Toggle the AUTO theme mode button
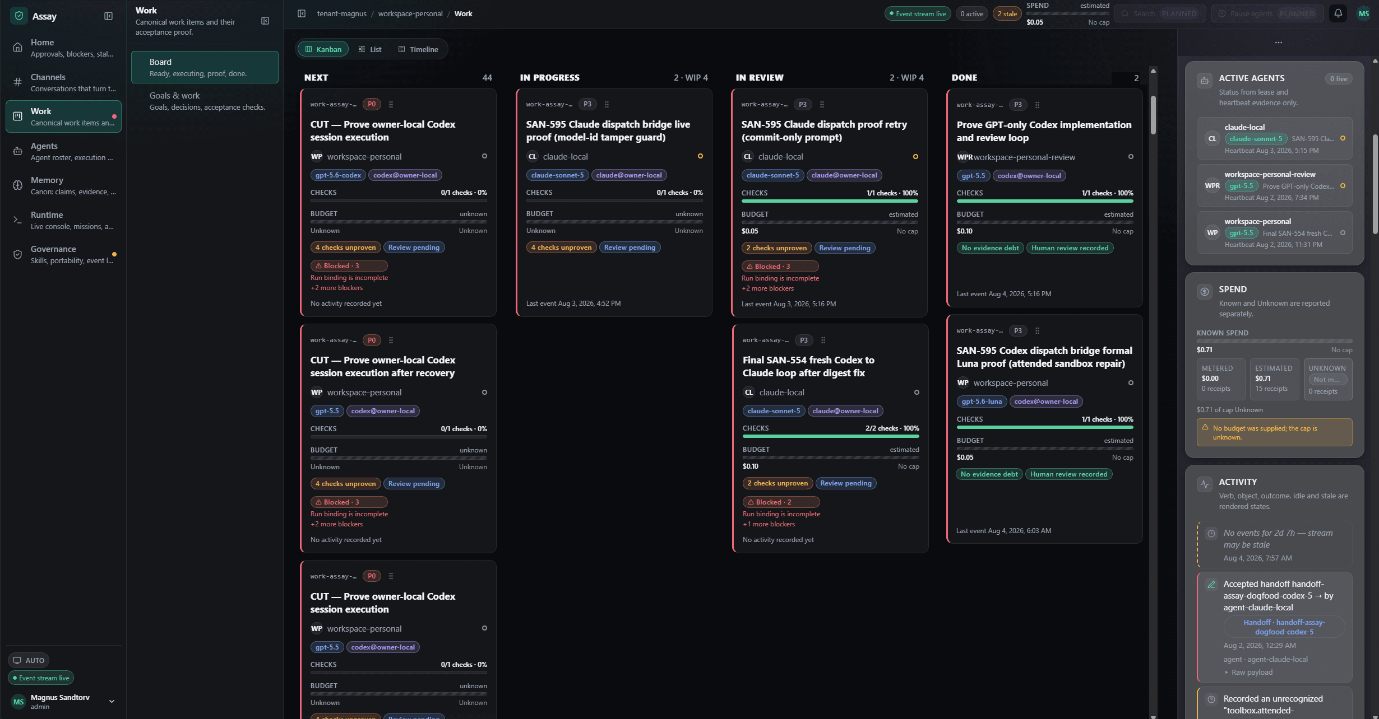The height and width of the screenshot is (719, 1379). [29, 660]
